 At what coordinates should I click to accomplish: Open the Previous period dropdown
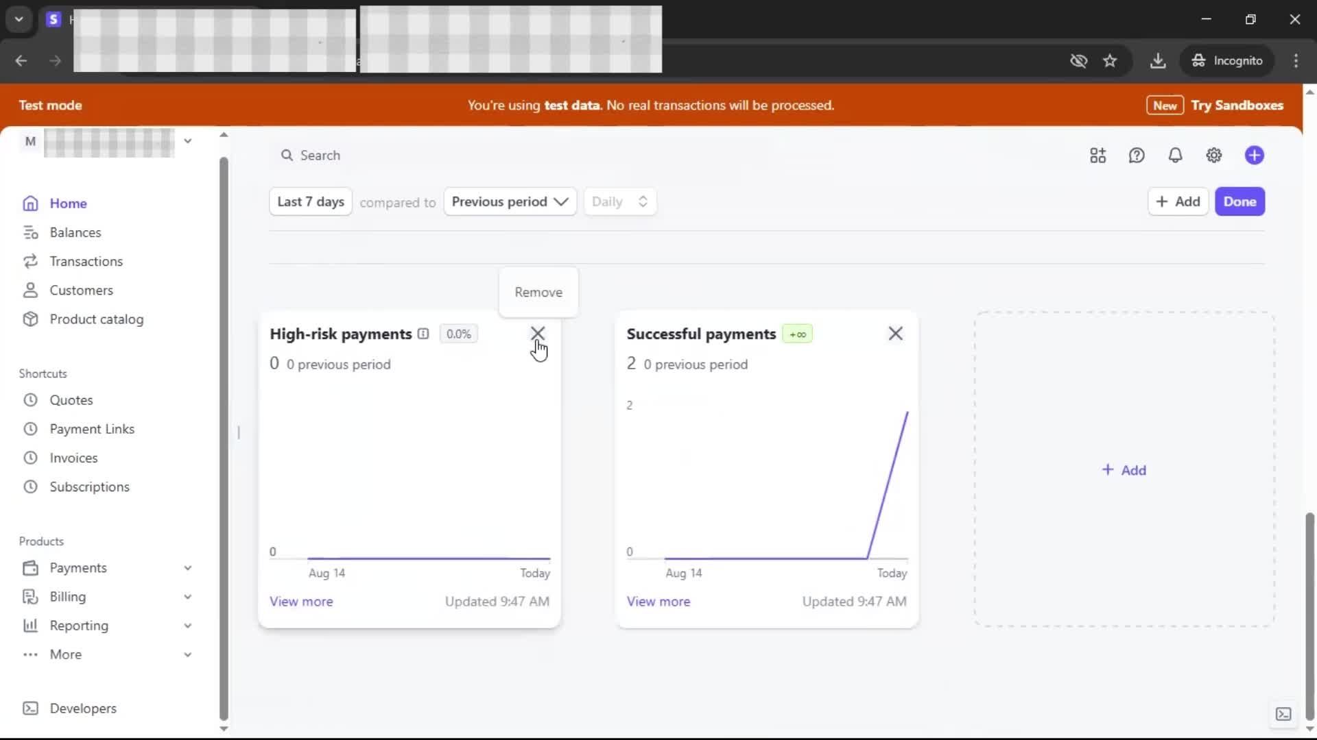[510, 201]
